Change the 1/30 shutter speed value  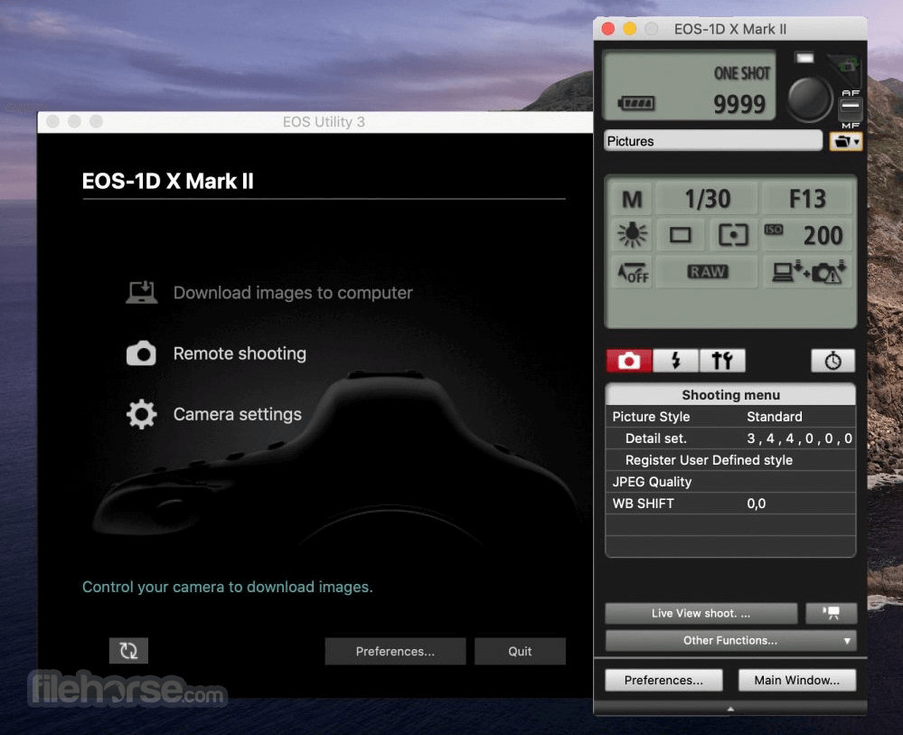click(707, 199)
